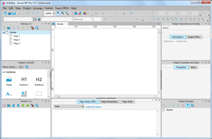The image size is (212, 139).
Task: Open a file with the folder icon
Action: [x=10, y=13]
